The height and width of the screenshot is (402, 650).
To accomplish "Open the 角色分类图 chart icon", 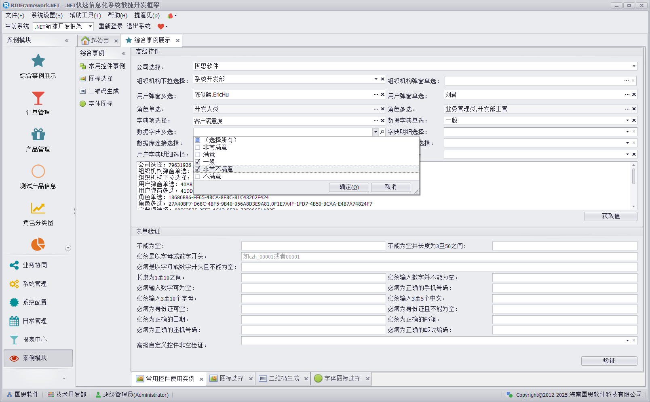I will tap(38, 208).
